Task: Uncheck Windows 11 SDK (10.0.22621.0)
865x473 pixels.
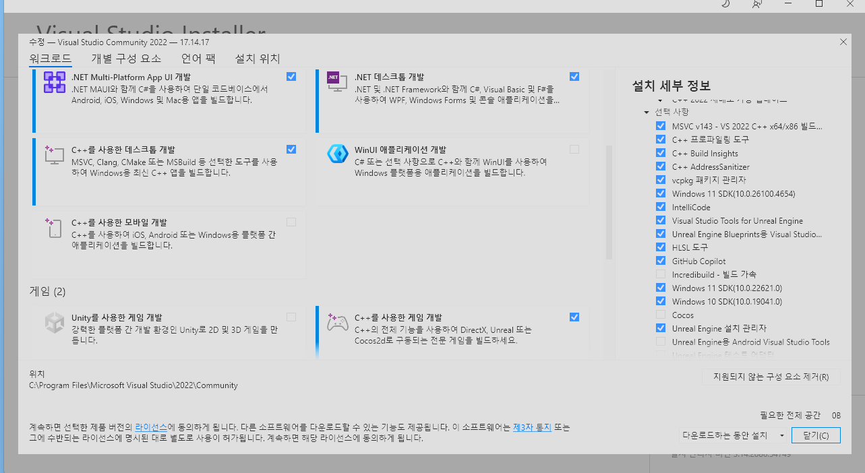Action: click(x=660, y=288)
